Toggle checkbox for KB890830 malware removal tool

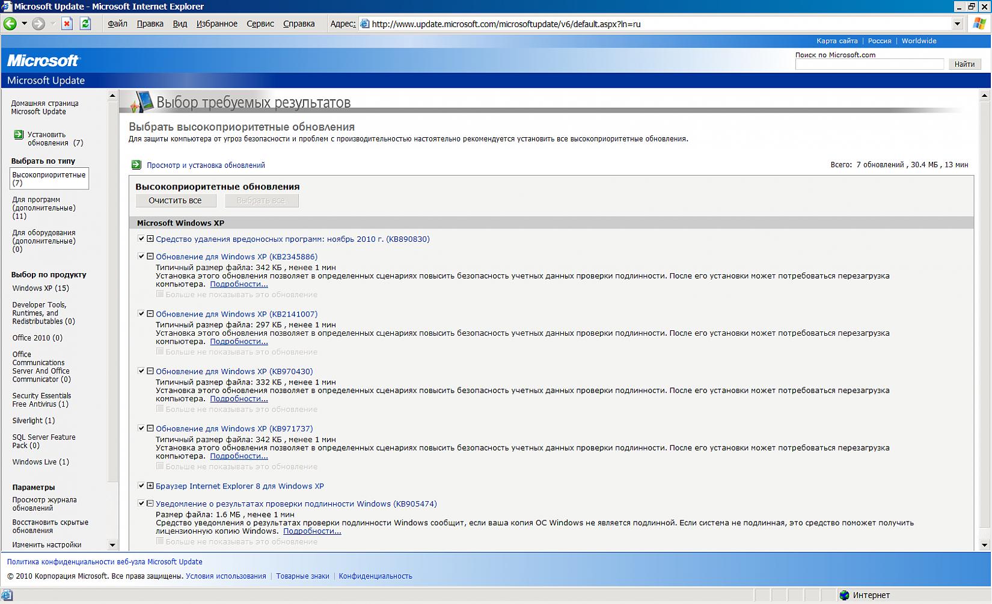click(141, 239)
